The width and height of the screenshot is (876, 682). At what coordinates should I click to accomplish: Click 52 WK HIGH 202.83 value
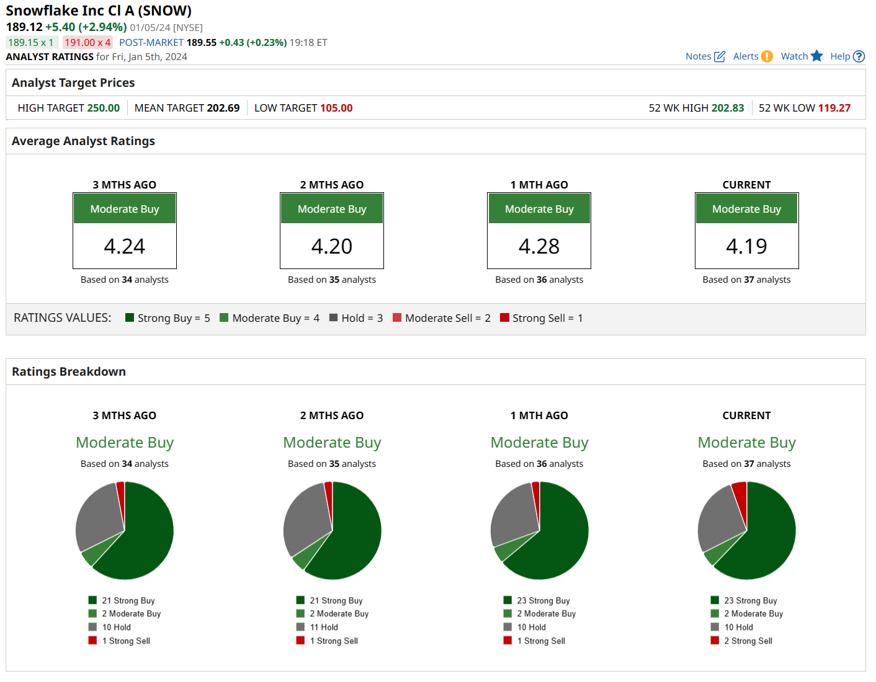(728, 108)
